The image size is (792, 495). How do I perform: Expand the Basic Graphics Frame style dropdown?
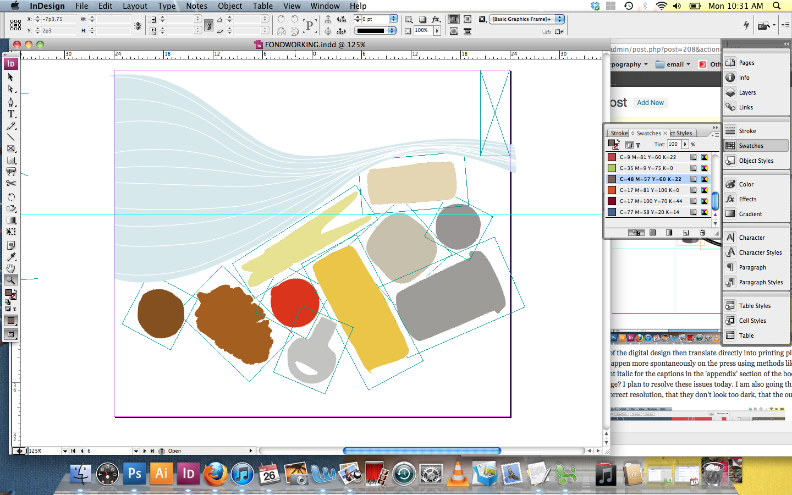tap(559, 19)
